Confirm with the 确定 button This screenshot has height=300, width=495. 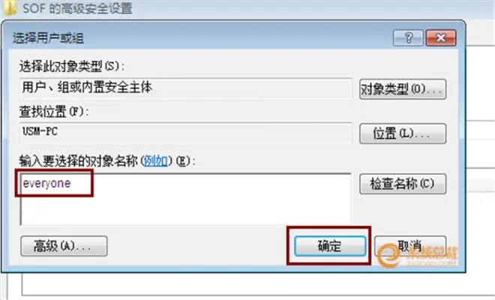(x=330, y=246)
